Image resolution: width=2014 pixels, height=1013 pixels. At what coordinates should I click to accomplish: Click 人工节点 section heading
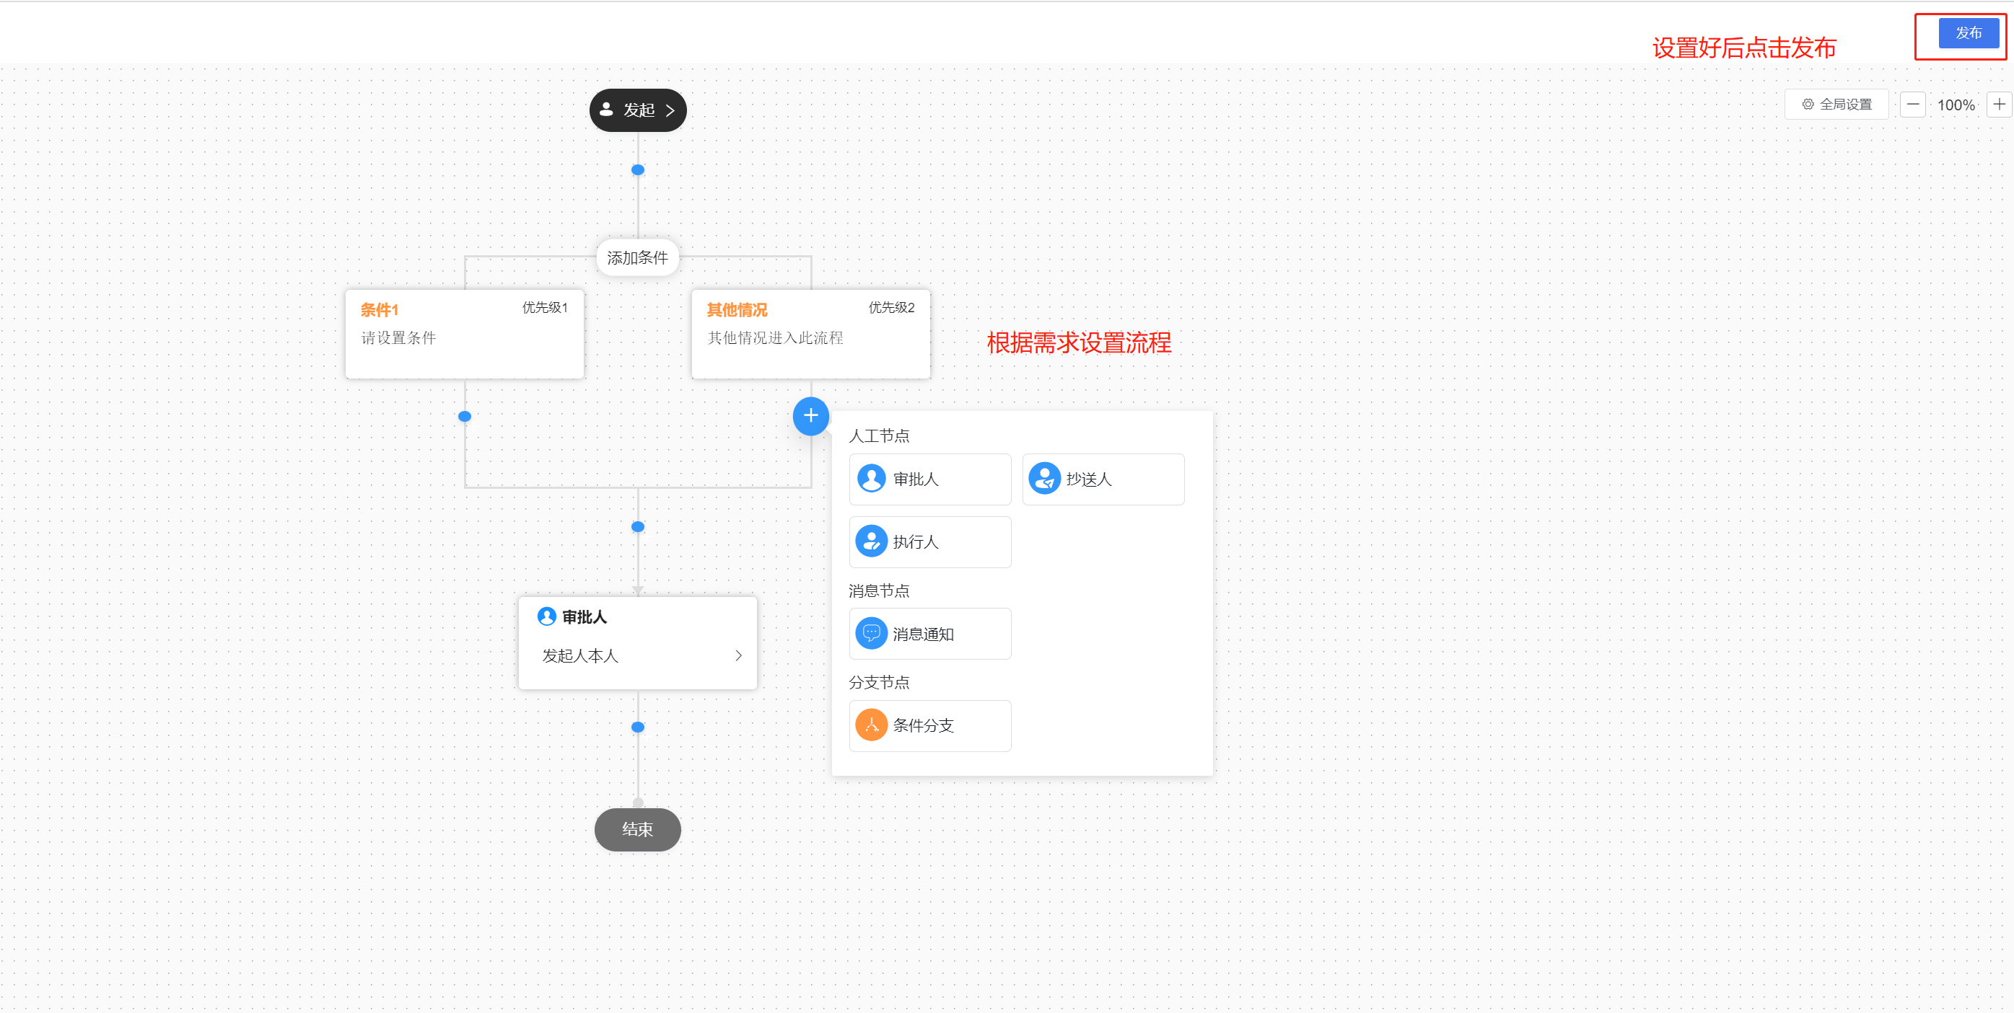pyautogui.click(x=879, y=435)
